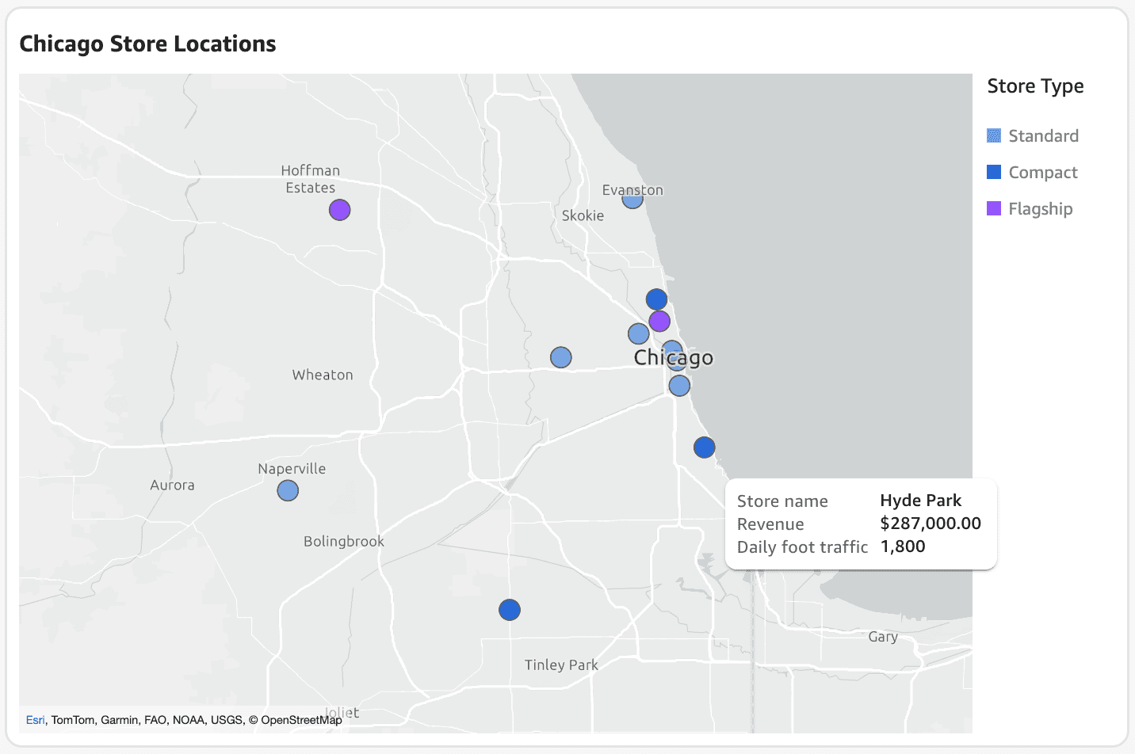Screen dimensions: 1135x754
Task: Select the Standard legend label
Action: tap(1043, 135)
